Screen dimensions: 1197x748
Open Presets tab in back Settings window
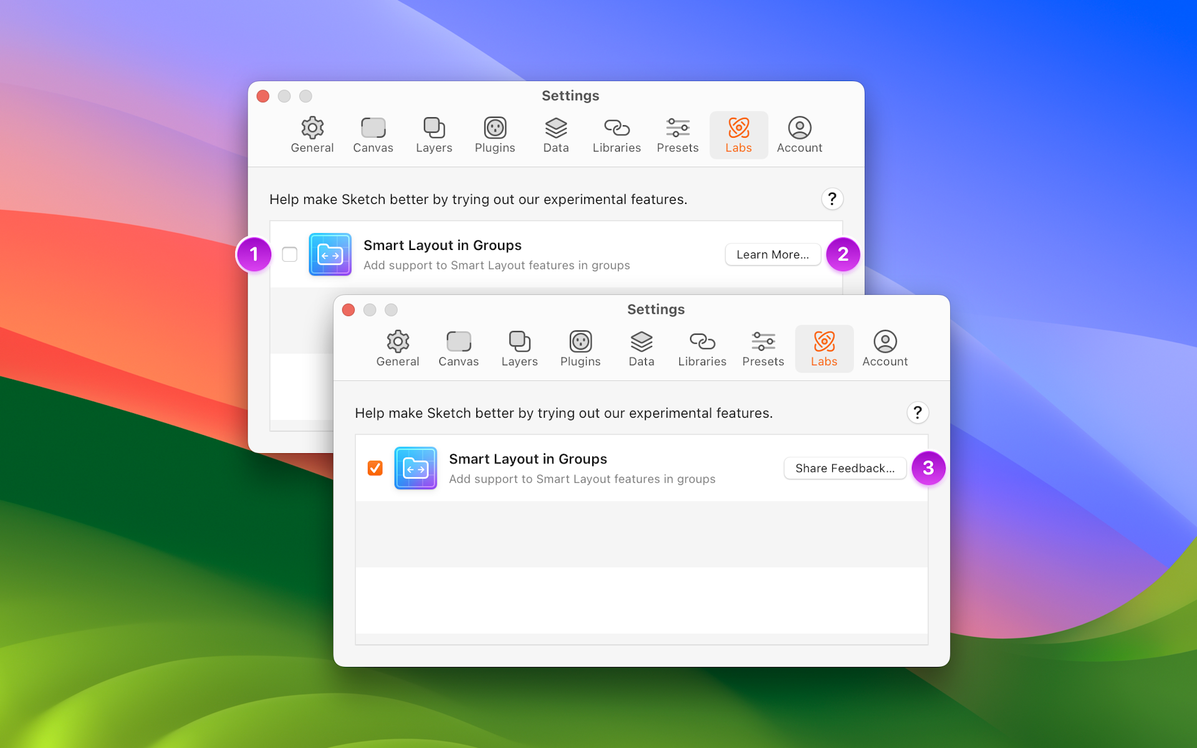coord(678,135)
